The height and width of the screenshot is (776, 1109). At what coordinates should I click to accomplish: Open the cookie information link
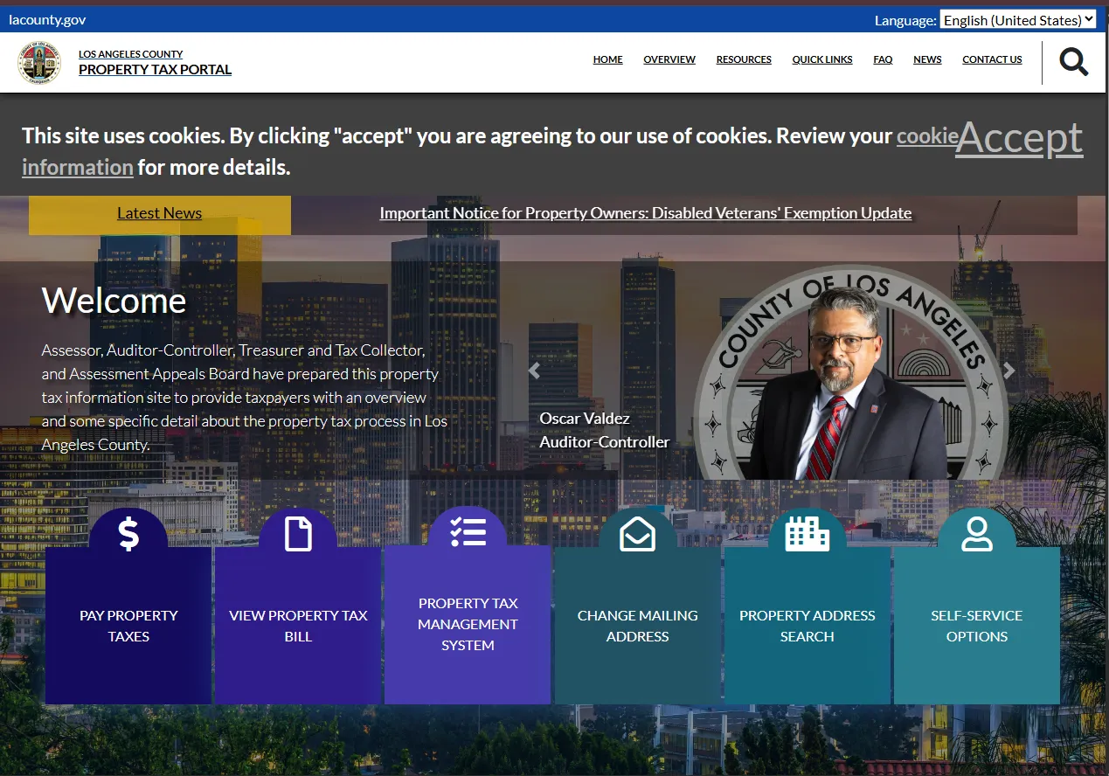coord(78,167)
